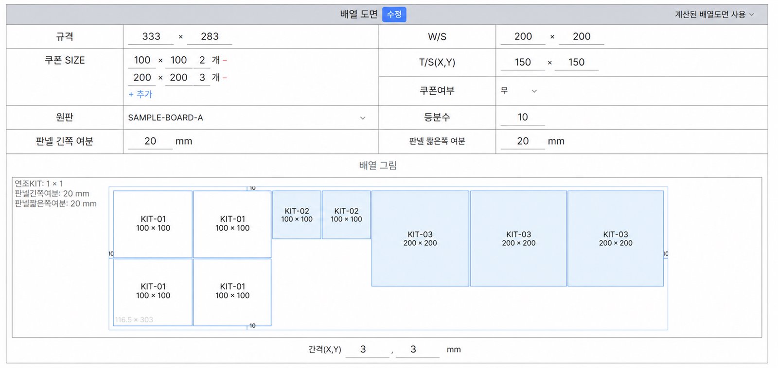Edit the T/S Y value field
Image resolution: width=778 pixels, height=368 pixels.
(577, 63)
